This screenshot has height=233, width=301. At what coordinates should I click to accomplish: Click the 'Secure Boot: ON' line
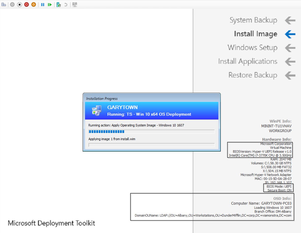click(x=279, y=190)
